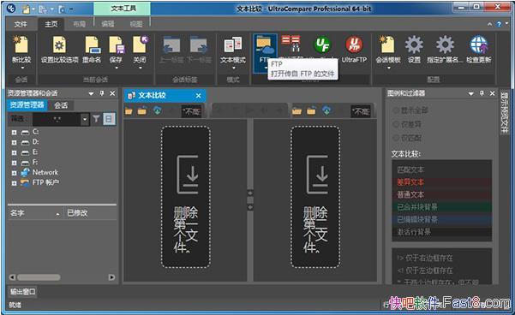Click 检查更新 check for updates globe
This screenshot has width=515, height=315.
pos(478,45)
